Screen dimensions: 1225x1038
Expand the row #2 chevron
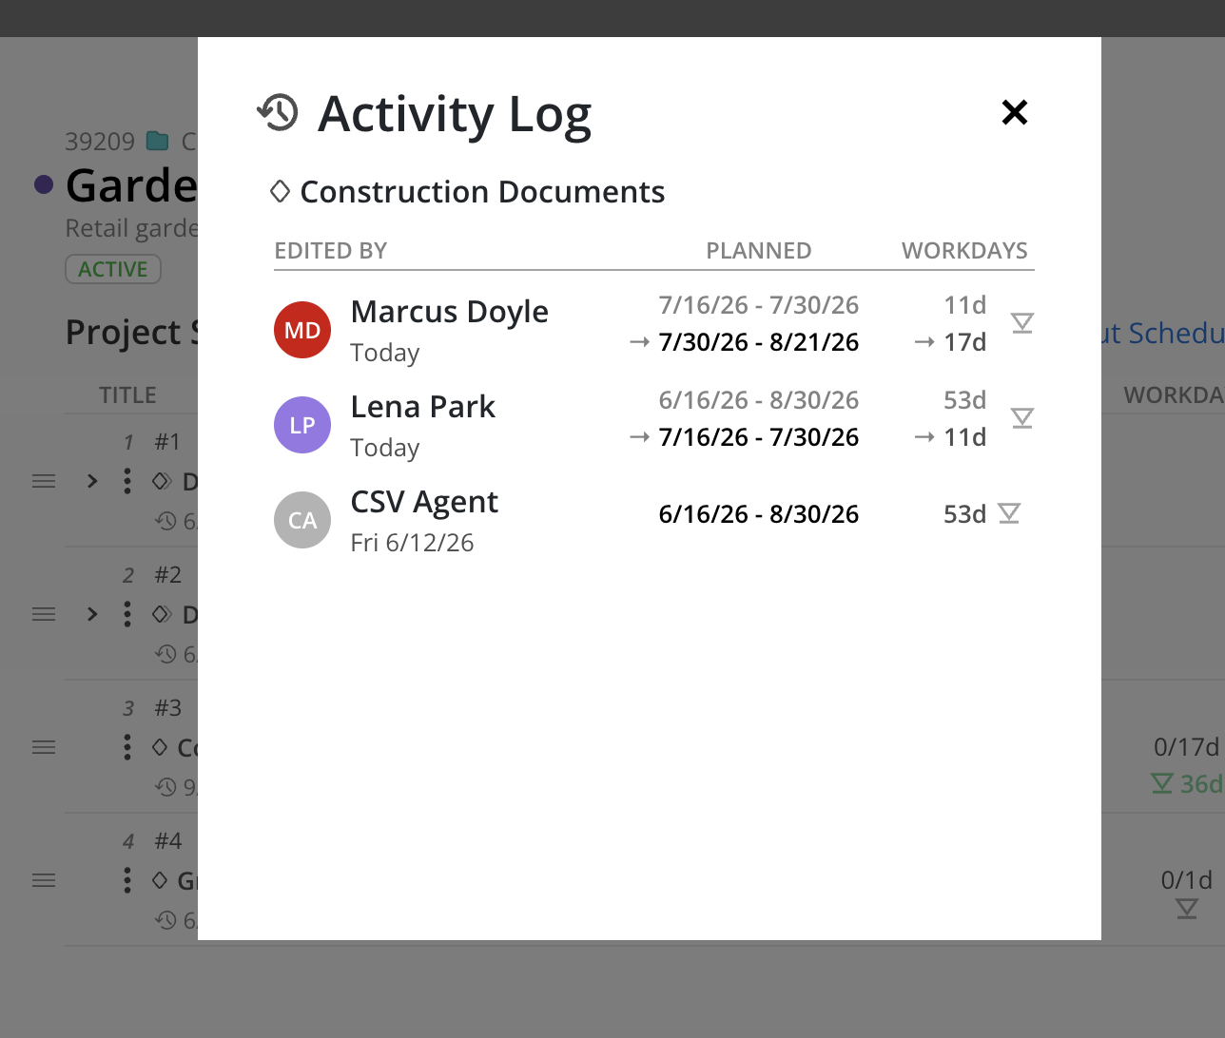(x=92, y=614)
